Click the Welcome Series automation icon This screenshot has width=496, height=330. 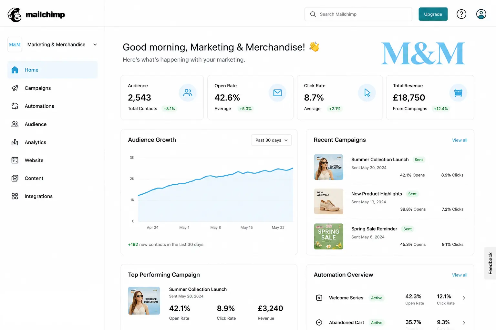[x=319, y=298]
